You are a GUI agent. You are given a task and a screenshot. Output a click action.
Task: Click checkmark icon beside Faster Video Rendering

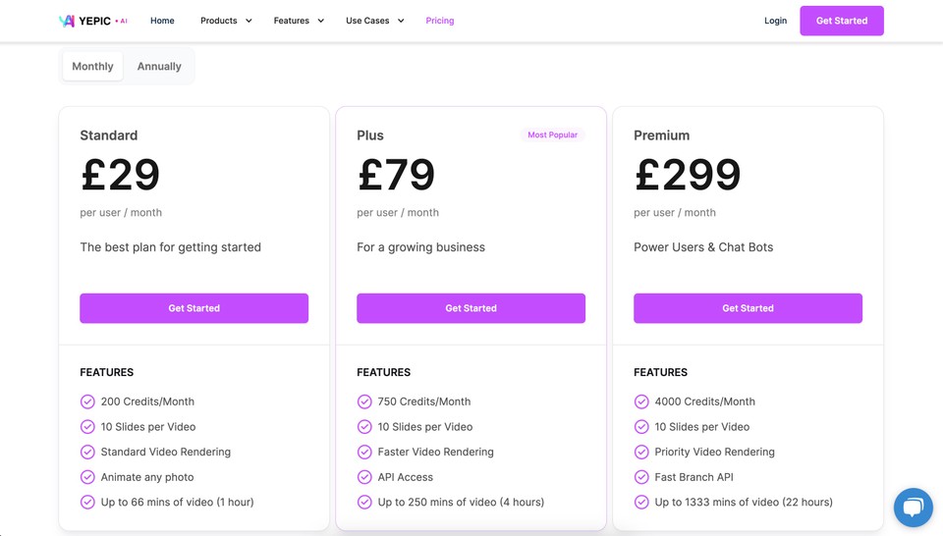pyautogui.click(x=364, y=452)
